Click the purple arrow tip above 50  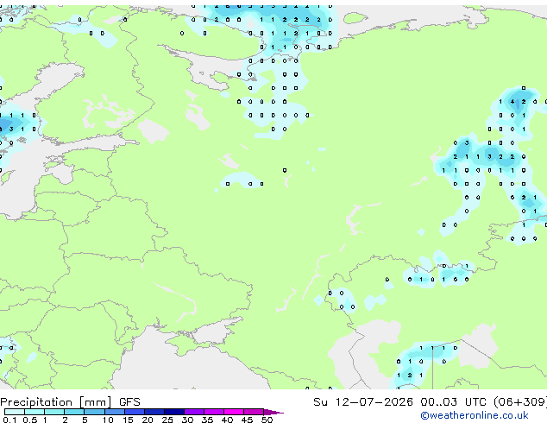coord(273,413)
